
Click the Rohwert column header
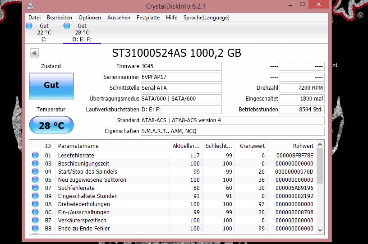coord(292,146)
